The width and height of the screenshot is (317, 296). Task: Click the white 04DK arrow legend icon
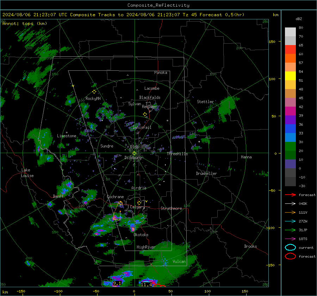pos(290,204)
